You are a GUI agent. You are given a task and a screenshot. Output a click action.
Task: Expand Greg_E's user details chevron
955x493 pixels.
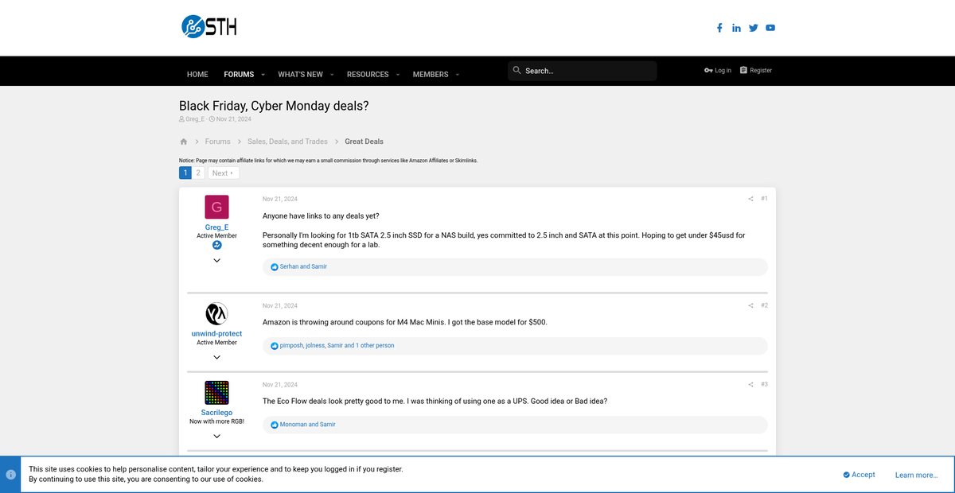pos(216,261)
